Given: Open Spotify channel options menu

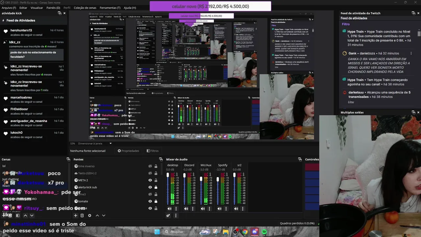Looking at the screenshot, I should pos(226,209).
